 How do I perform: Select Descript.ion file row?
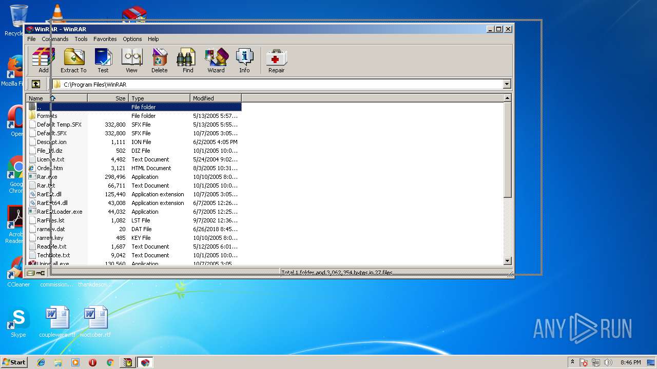[134, 142]
